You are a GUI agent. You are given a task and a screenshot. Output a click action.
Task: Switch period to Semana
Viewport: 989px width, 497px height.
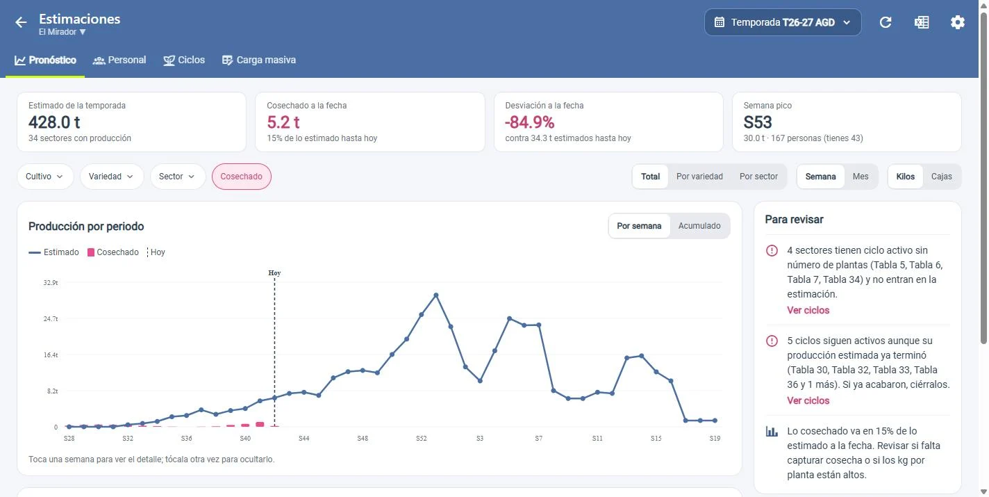coord(820,177)
